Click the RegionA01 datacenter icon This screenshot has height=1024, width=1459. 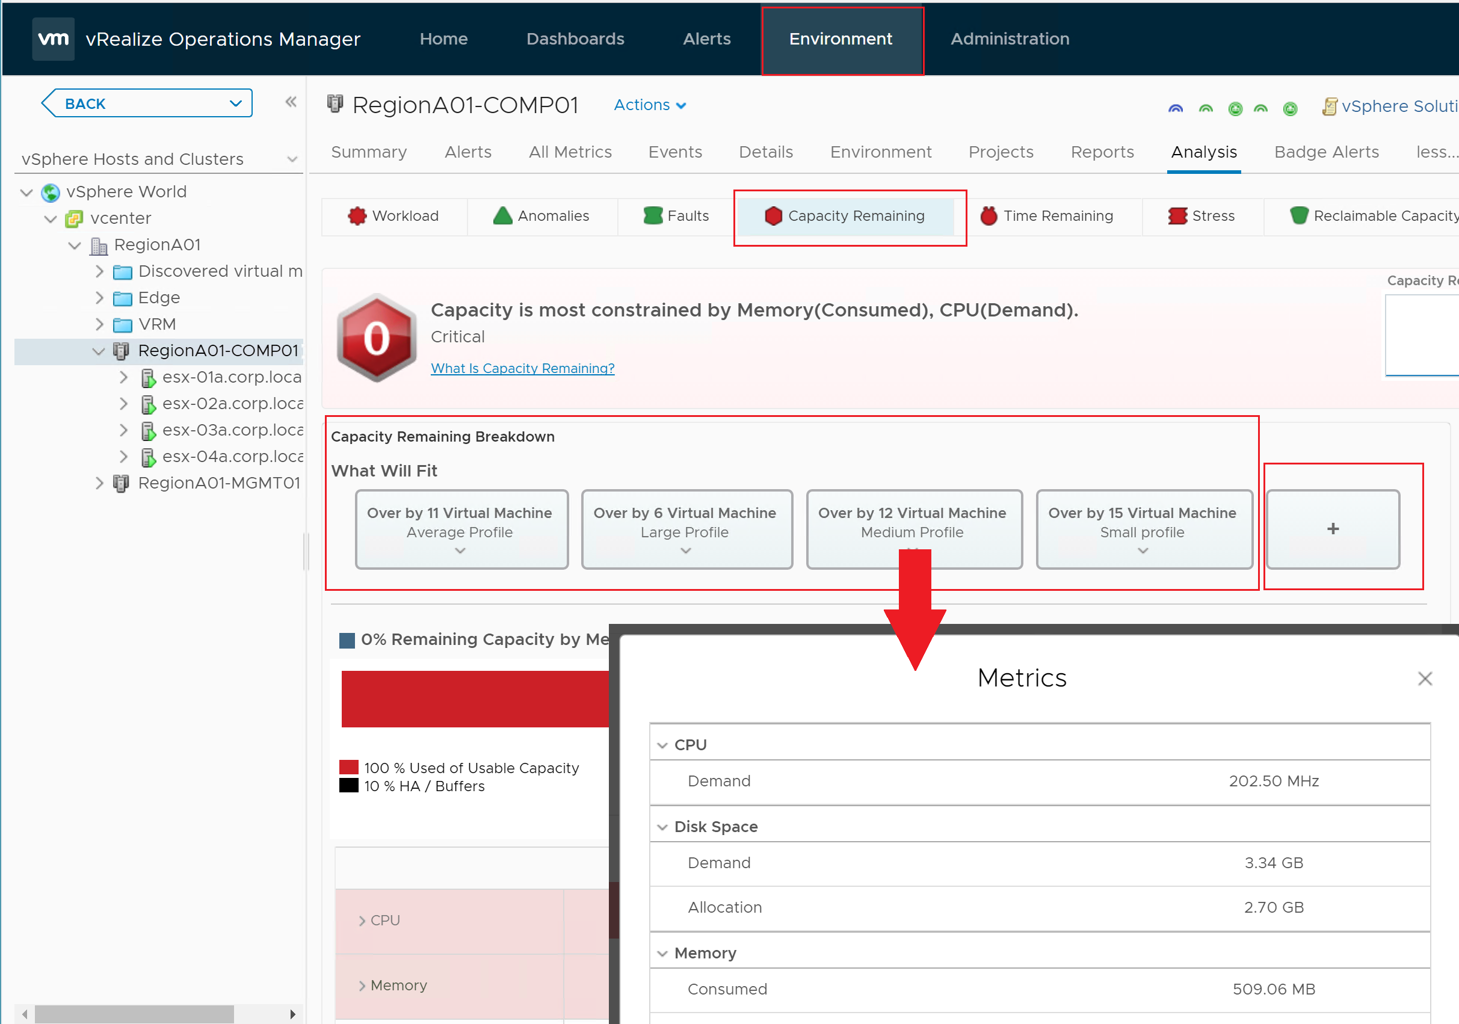point(99,245)
